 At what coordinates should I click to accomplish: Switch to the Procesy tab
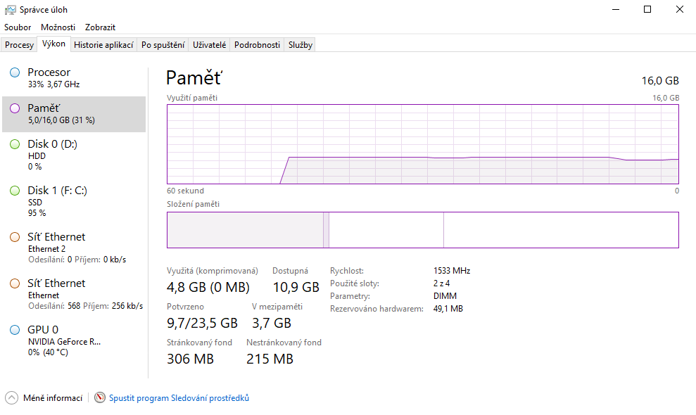coord(19,45)
